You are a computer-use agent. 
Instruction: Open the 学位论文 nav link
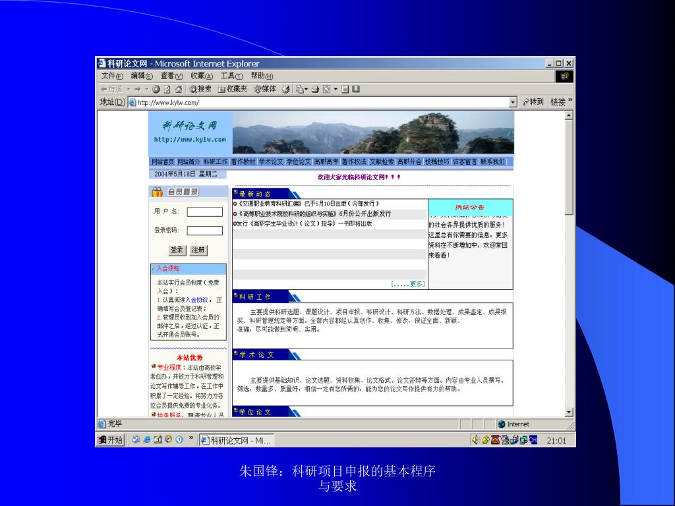point(299,162)
